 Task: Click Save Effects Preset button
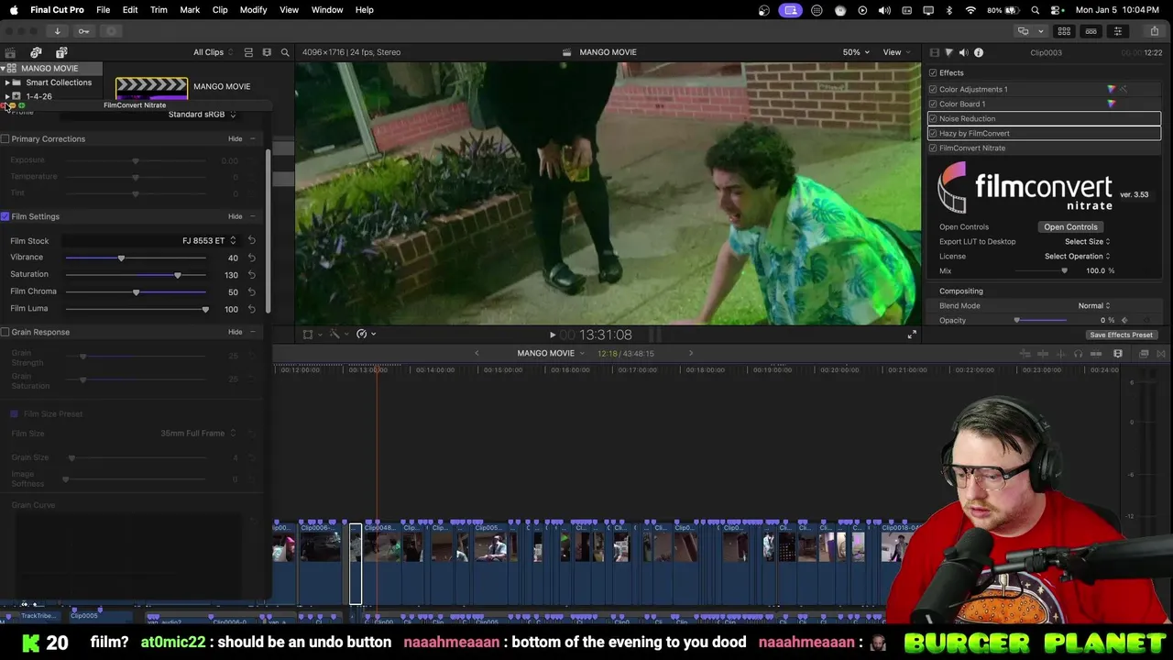coord(1121,335)
